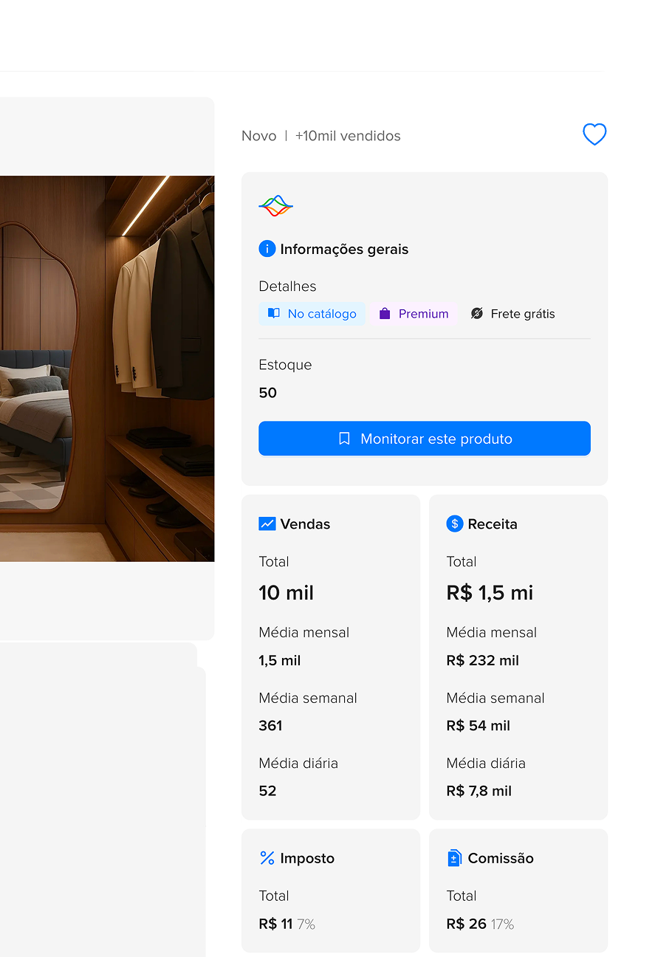This screenshot has height=957, width=669.
Task: Click the 'No catálogo' book icon
Action: click(x=273, y=314)
